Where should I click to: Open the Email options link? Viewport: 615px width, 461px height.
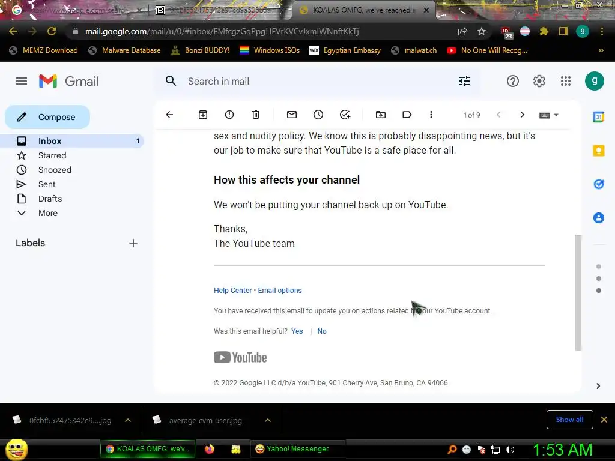click(x=280, y=291)
